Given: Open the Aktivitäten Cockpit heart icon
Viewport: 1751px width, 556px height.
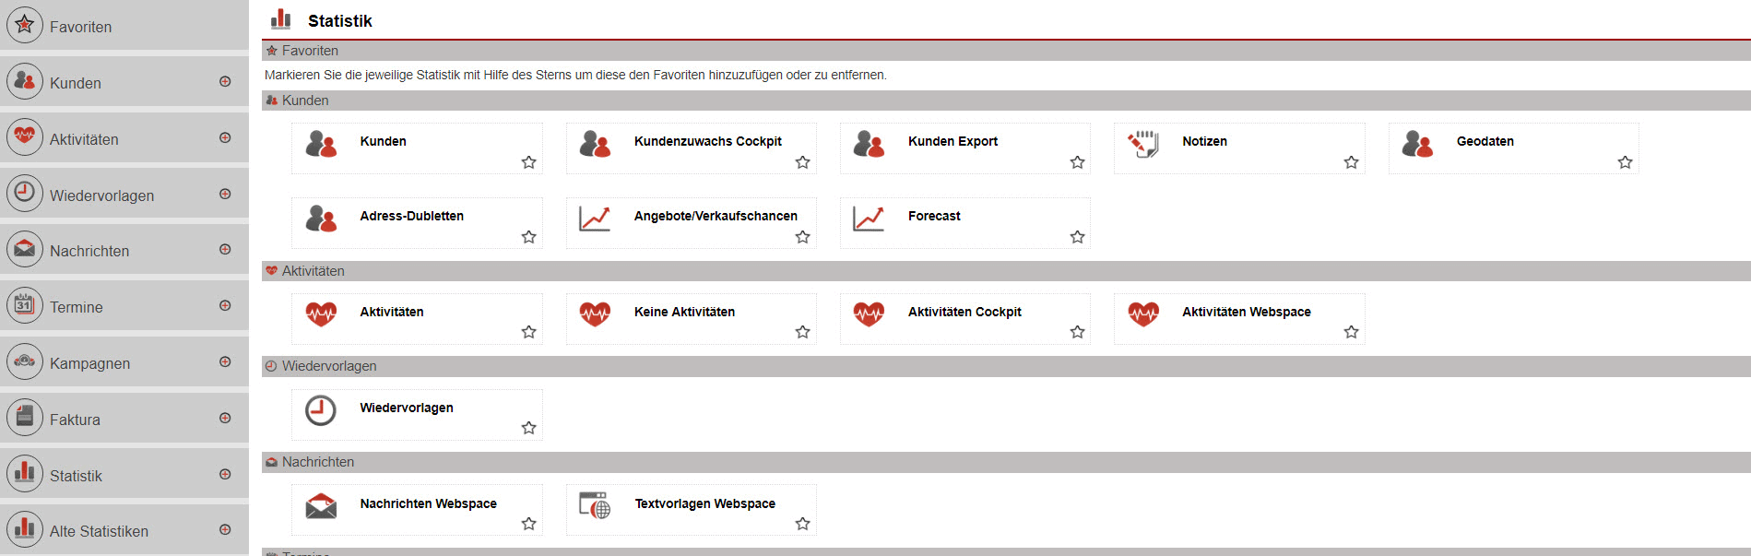Looking at the screenshot, I should pos(869,314).
